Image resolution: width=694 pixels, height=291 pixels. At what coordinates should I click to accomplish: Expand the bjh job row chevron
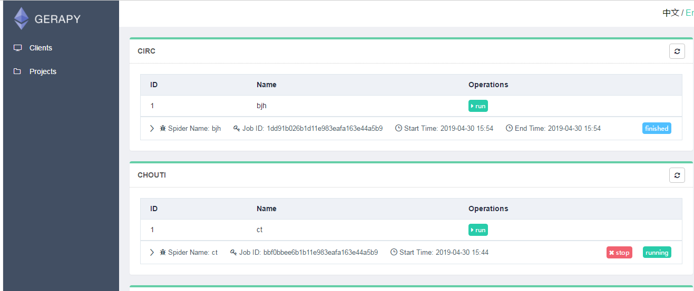152,128
